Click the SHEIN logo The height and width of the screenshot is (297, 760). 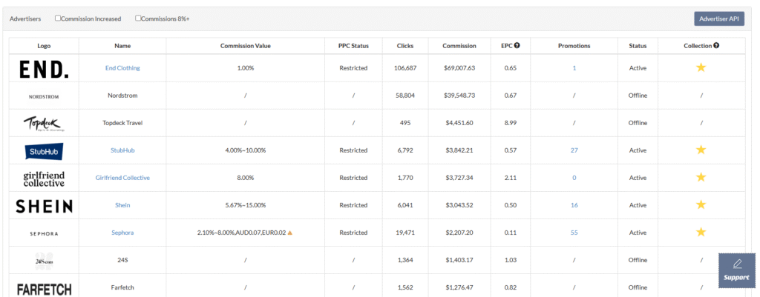pyautogui.click(x=44, y=207)
